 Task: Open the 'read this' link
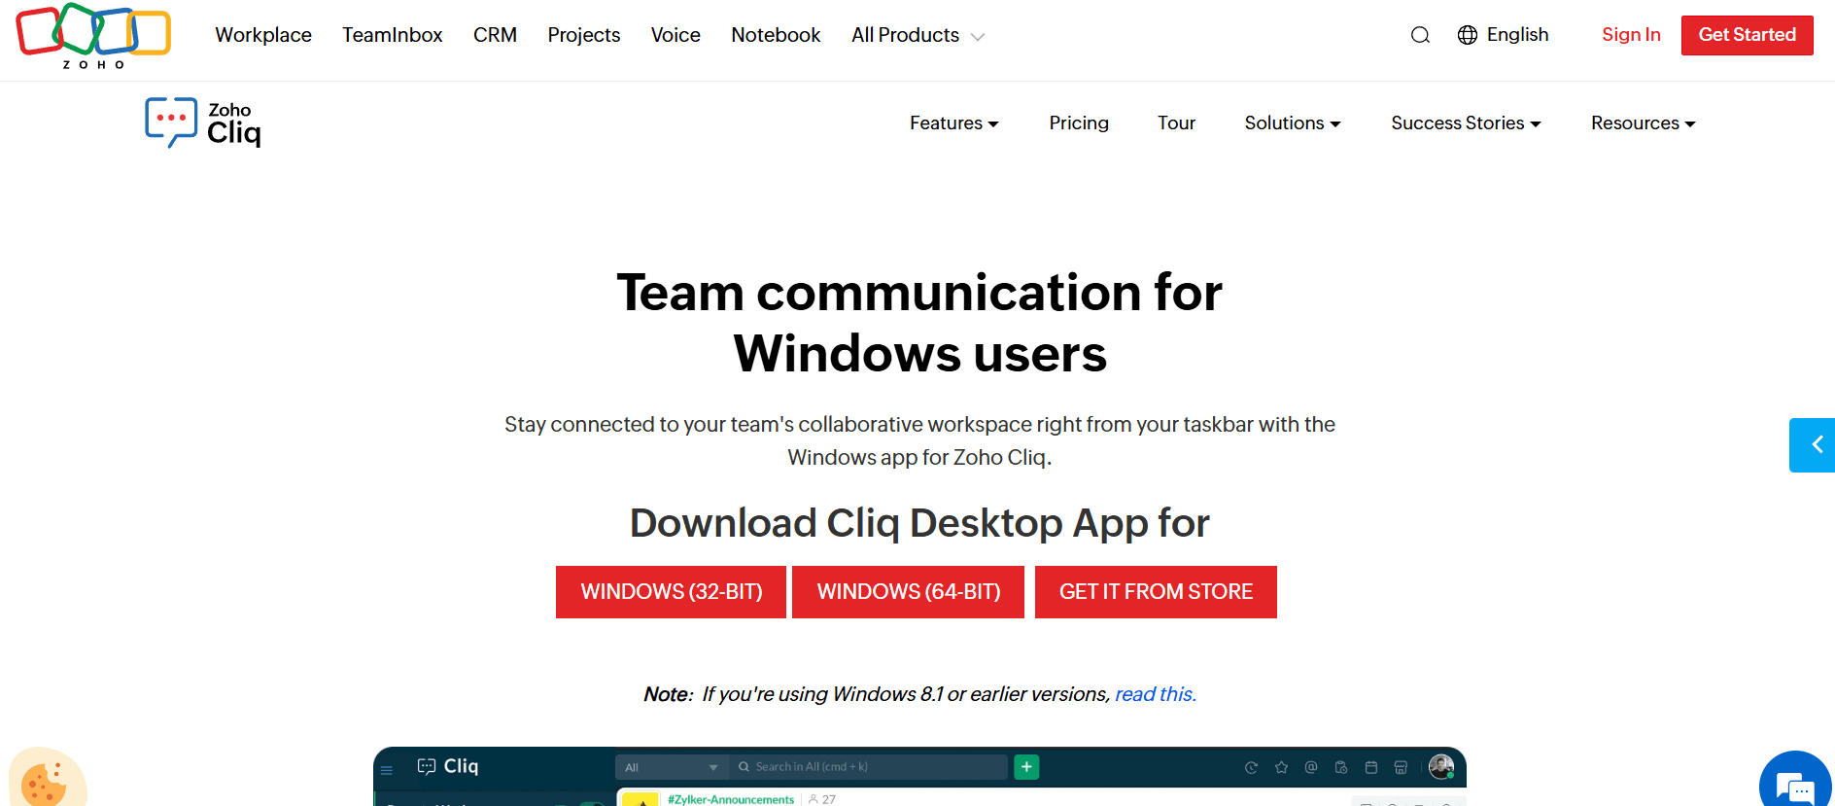tap(1156, 694)
